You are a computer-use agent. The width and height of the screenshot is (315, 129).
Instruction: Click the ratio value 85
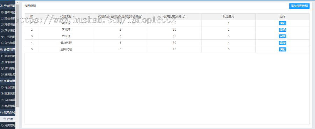pos(174,36)
